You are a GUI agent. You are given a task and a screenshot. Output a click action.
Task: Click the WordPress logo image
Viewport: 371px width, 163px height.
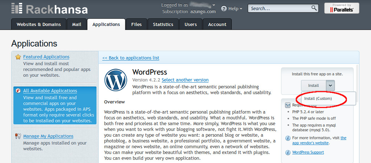coord(116,80)
